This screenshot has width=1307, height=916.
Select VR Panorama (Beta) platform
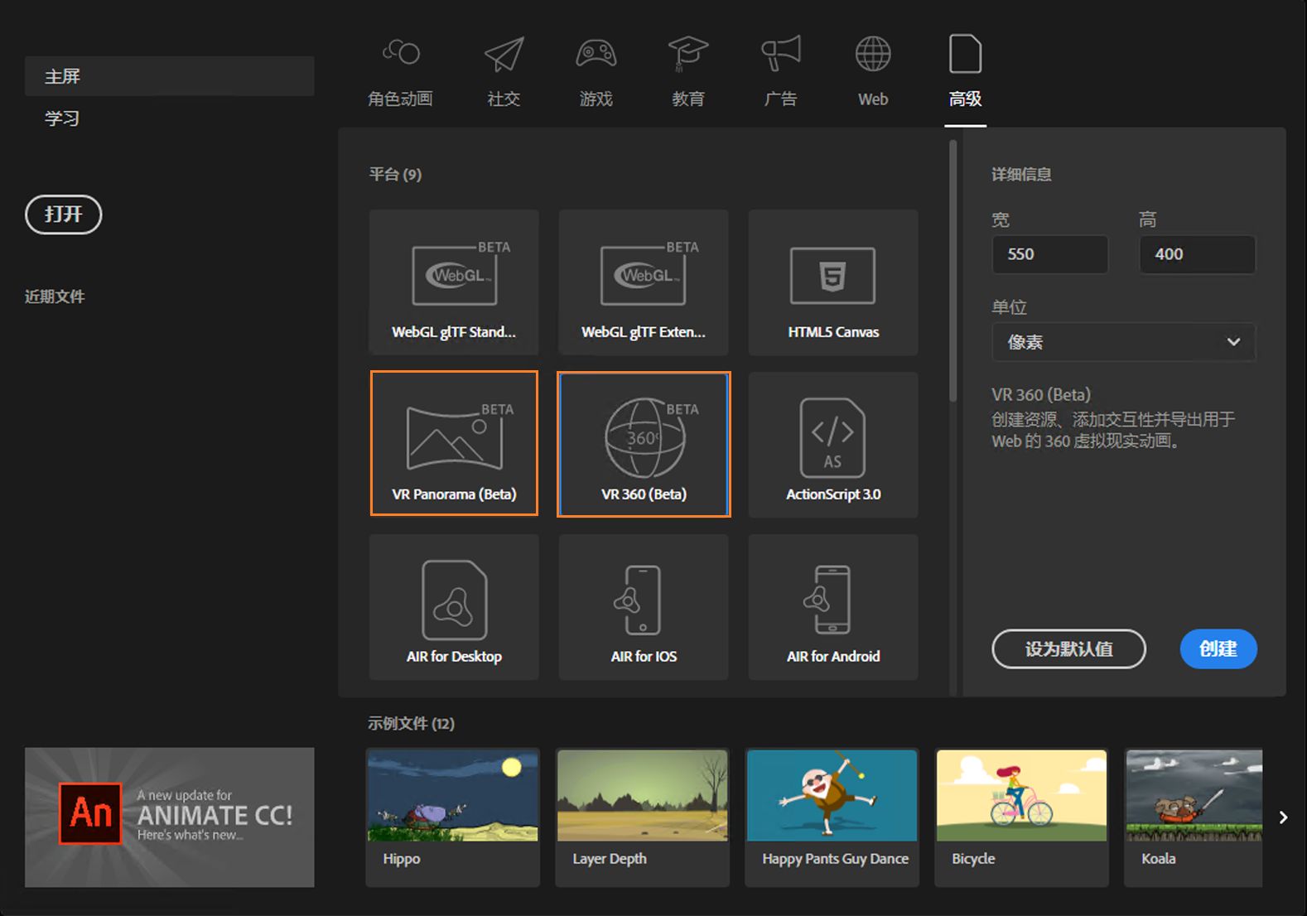click(454, 443)
